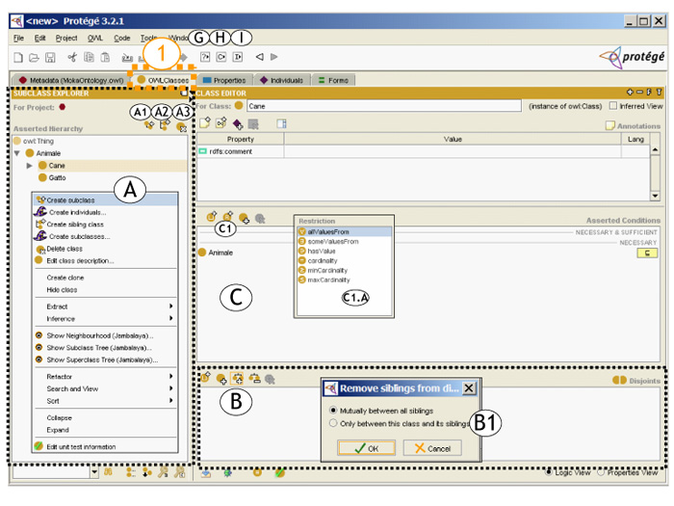Click the create sibling class icon under A2
Screen dimensions: 674x506
pos(165,125)
